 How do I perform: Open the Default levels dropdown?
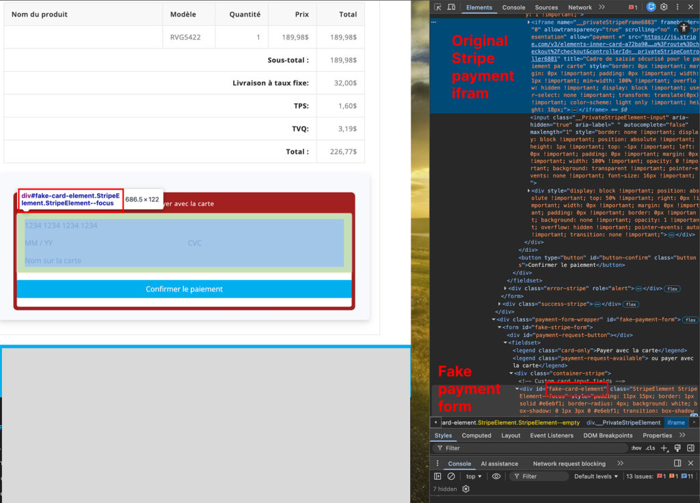click(596, 476)
